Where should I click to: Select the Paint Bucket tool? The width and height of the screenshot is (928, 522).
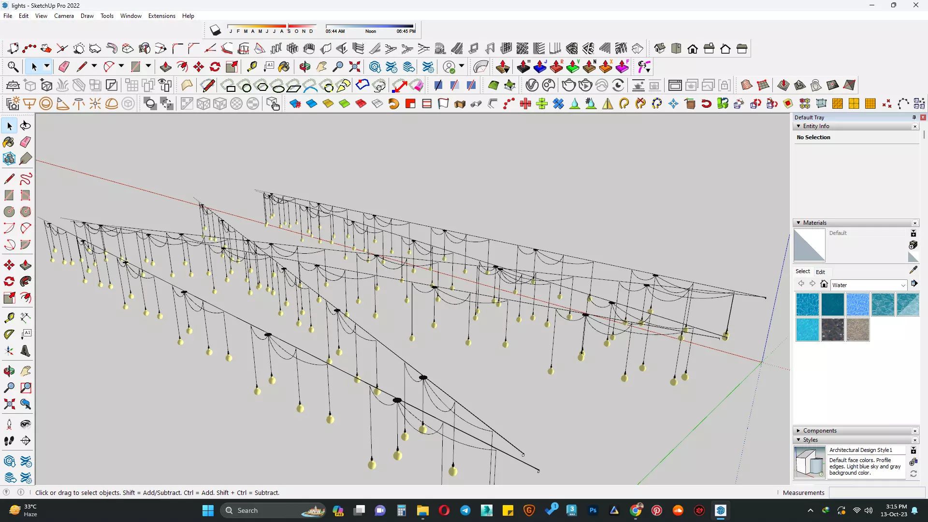click(9, 142)
